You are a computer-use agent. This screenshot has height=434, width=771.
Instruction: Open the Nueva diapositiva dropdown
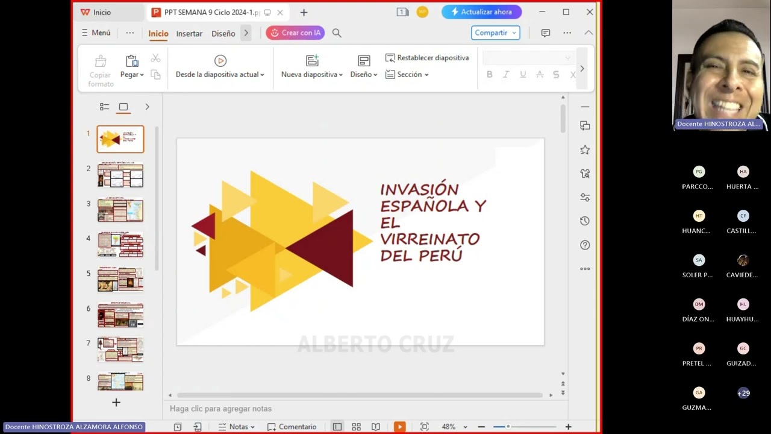340,75
